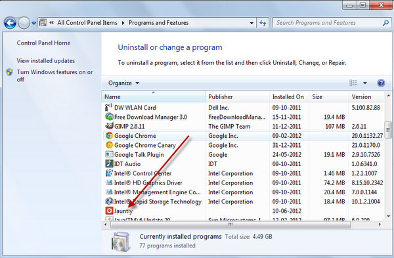Click the Back navigation arrow button
The width and height of the screenshot is (394, 258).
[x=11, y=23]
